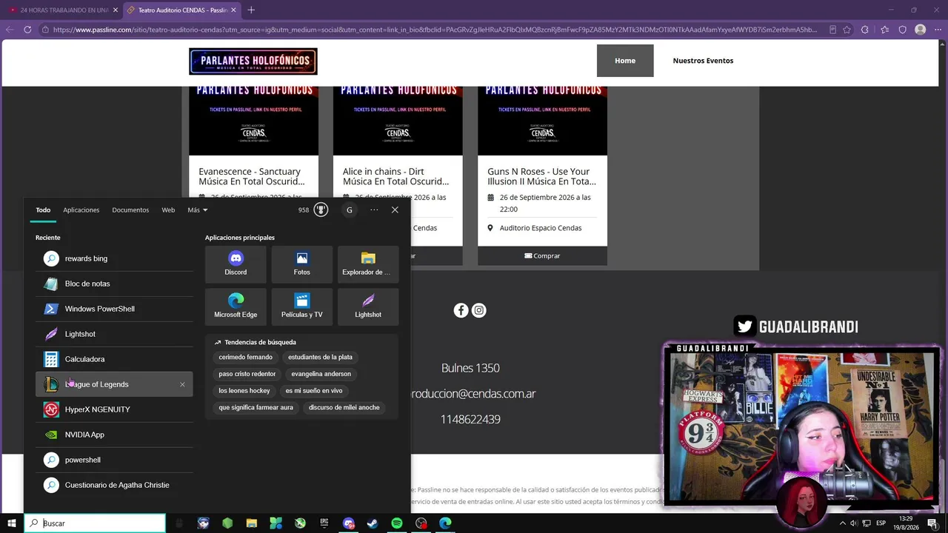Image resolution: width=948 pixels, height=533 pixels.
Task: Open the G account avatar in search panel
Action: (x=350, y=209)
